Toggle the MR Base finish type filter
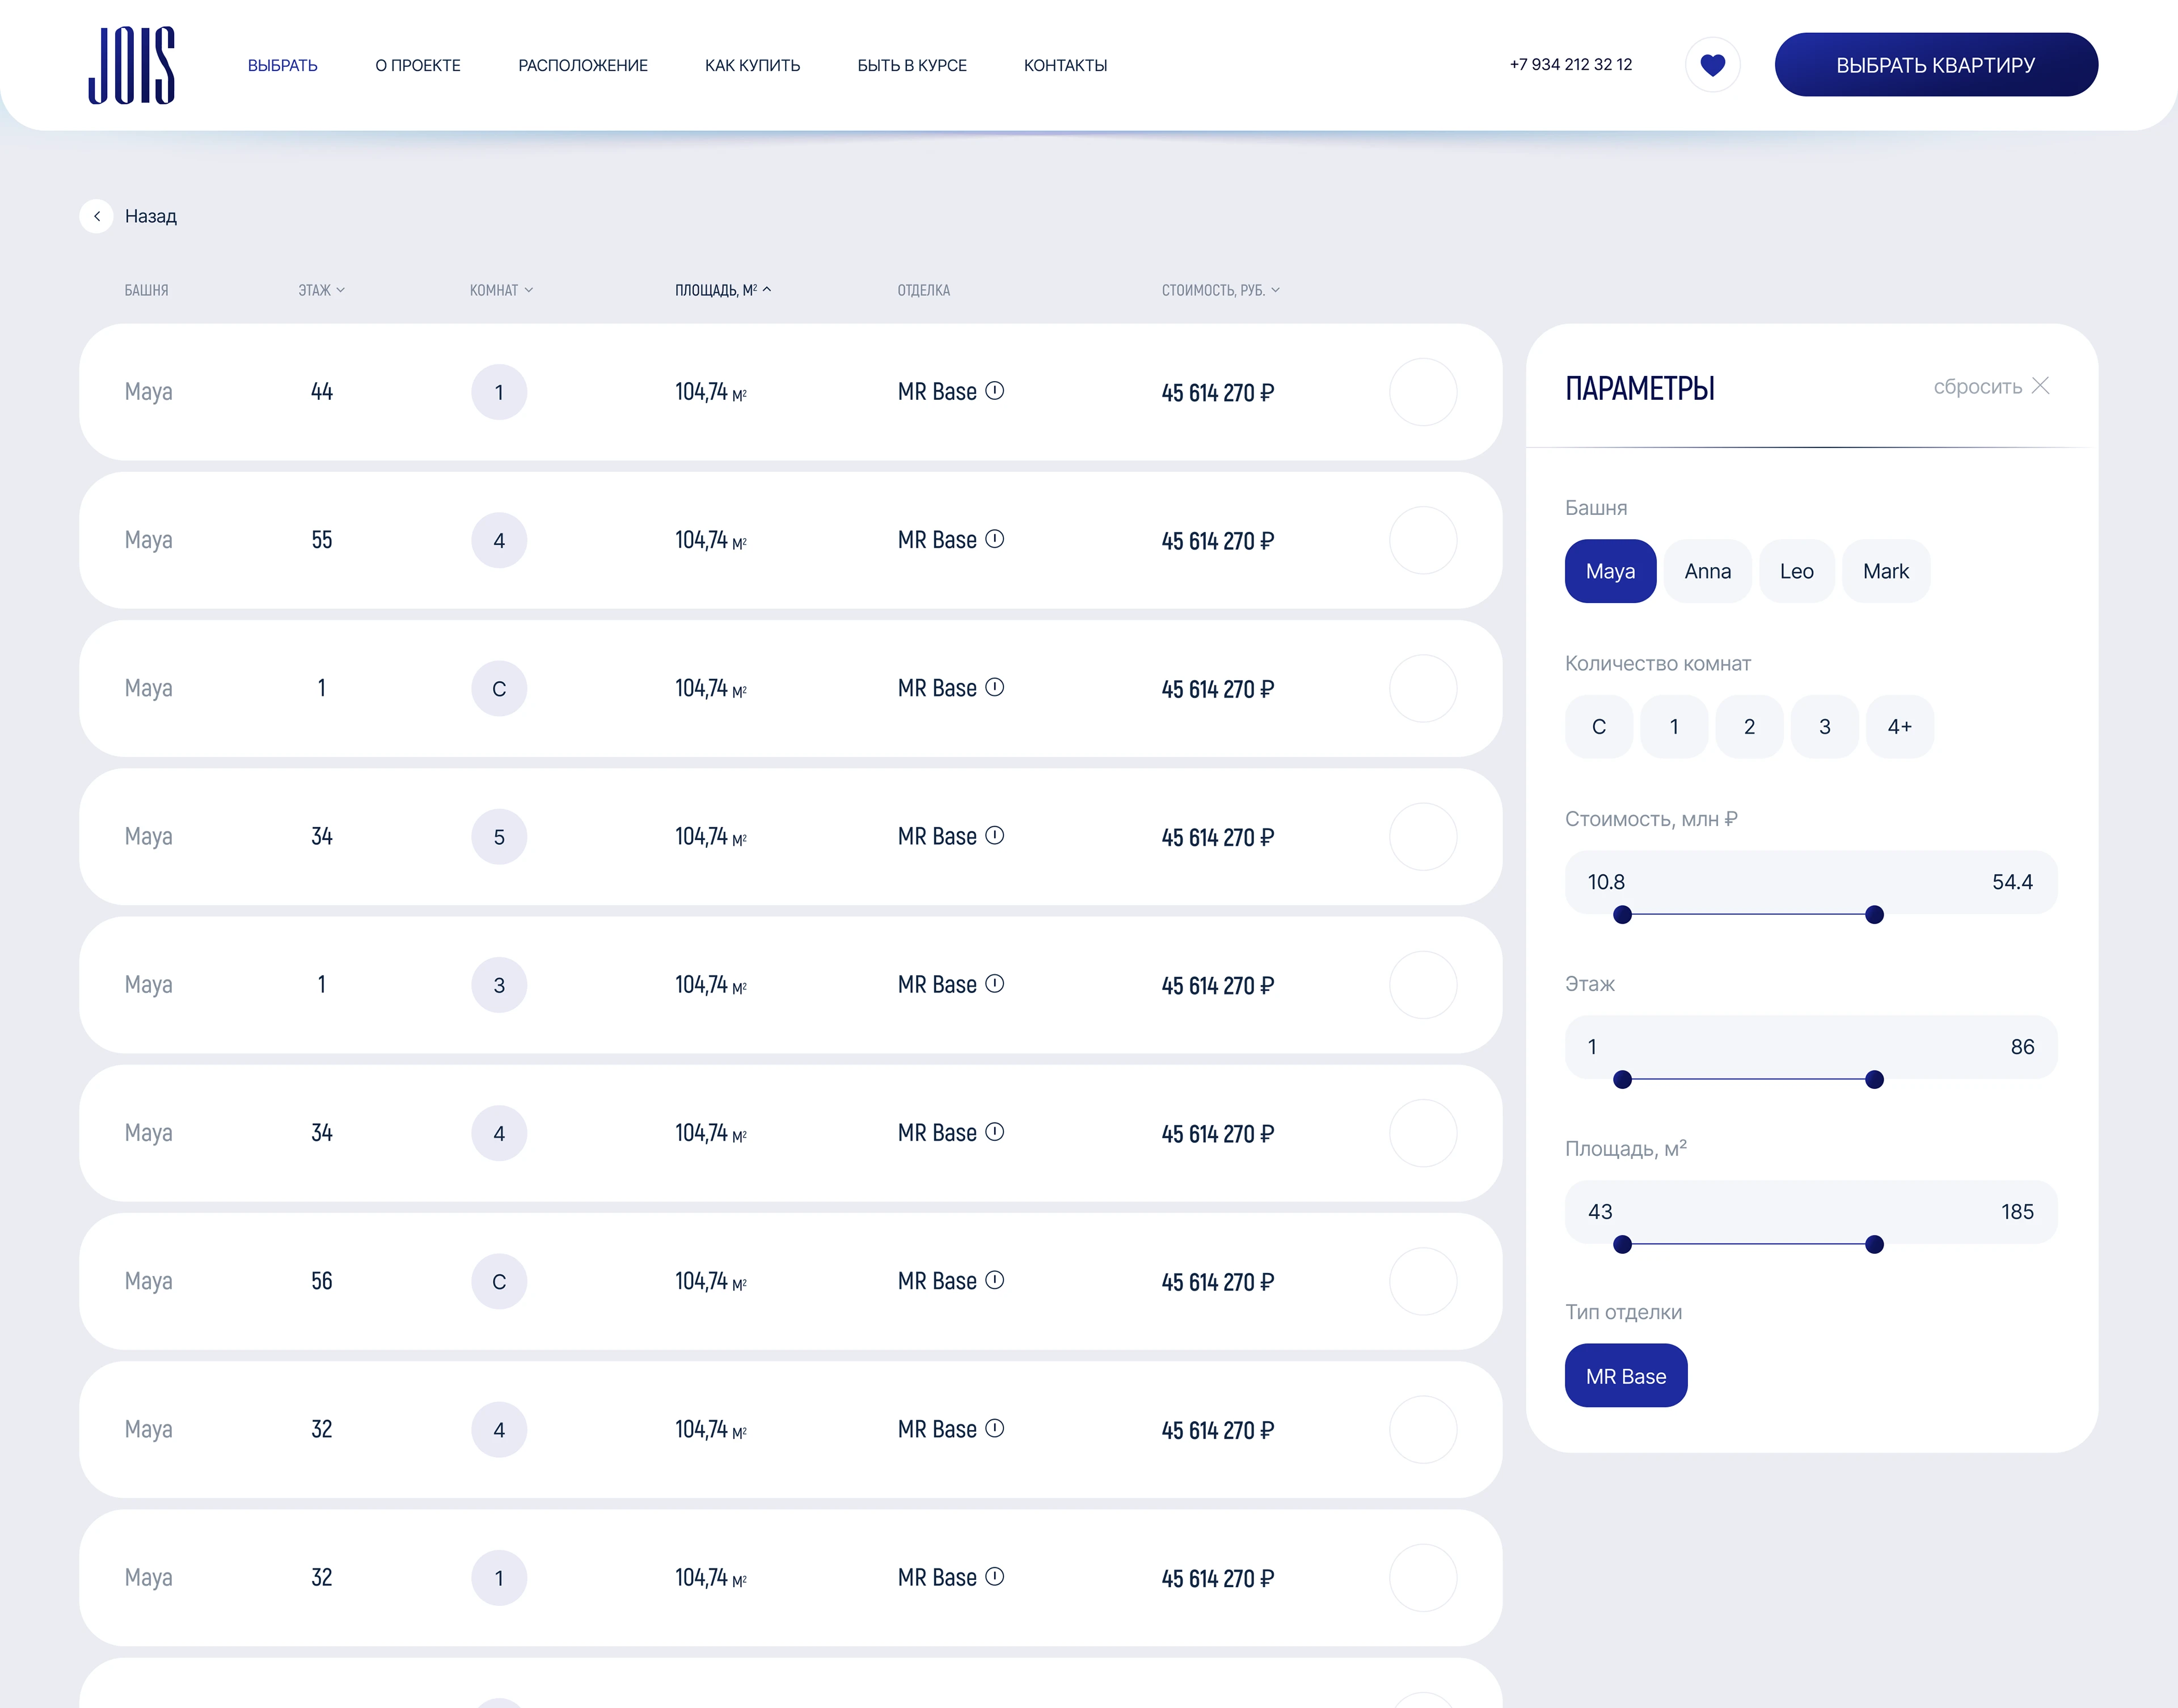2178x1708 pixels. pyautogui.click(x=1625, y=1376)
